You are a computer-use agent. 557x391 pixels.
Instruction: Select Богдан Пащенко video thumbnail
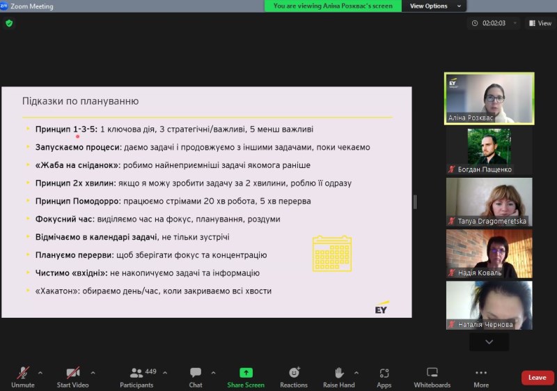click(x=489, y=151)
